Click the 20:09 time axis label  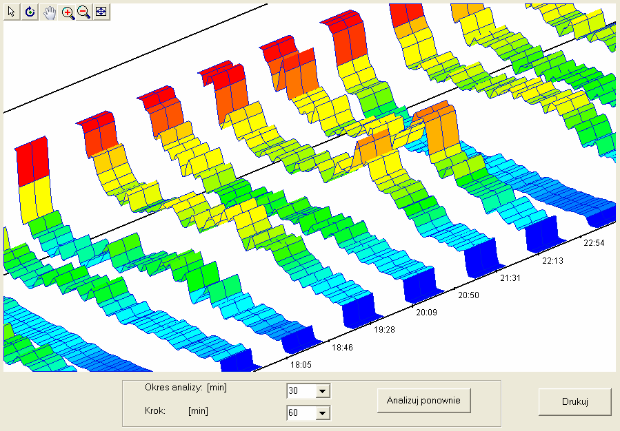[427, 313]
